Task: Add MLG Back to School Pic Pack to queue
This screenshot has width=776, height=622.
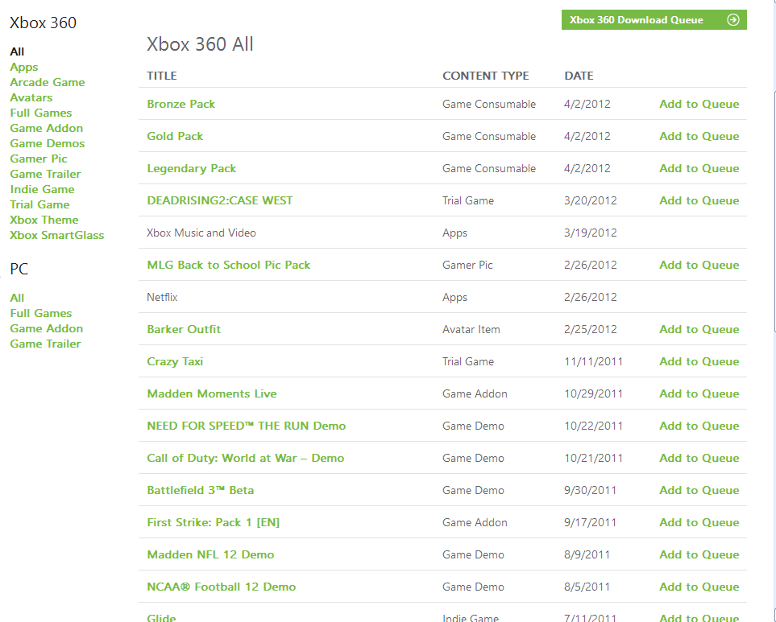Action: tap(699, 265)
